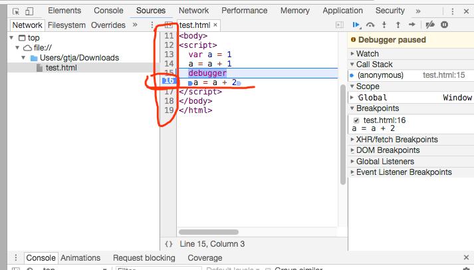Click Step into next function call
This screenshot has height=270, width=474.
pyautogui.click(x=386, y=25)
